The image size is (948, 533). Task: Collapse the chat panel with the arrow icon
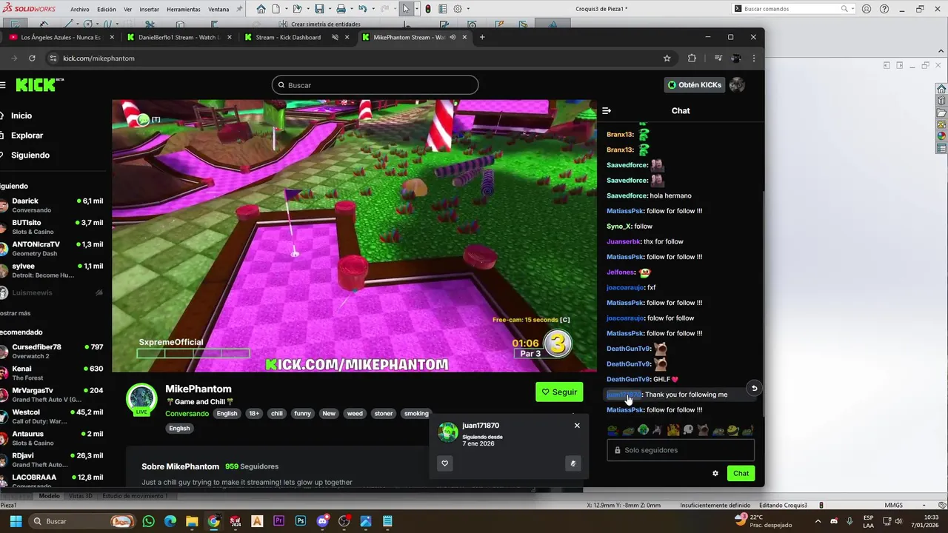pyautogui.click(x=607, y=111)
